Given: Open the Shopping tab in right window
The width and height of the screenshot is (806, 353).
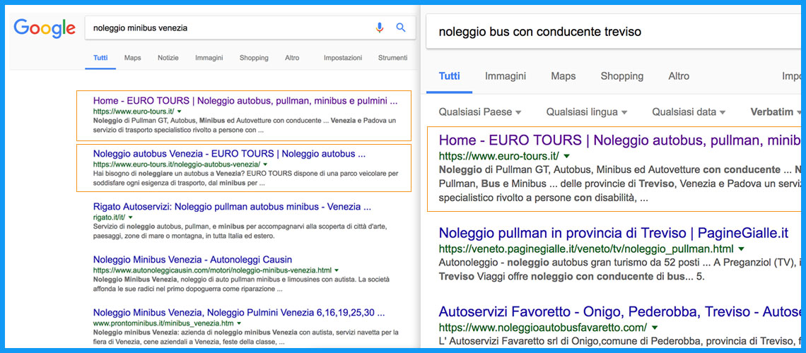Looking at the screenshot, I should point(622,76).
